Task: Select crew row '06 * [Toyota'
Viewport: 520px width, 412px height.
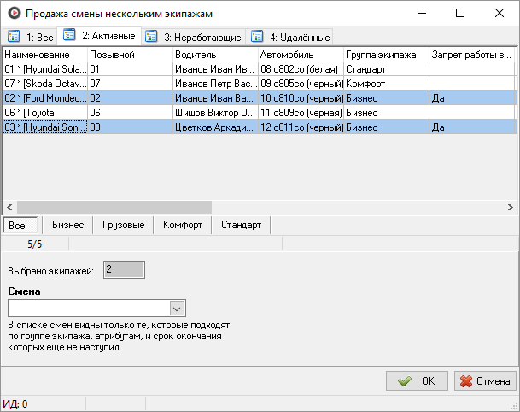Action: pyautogui.click(x=44, y=112)
